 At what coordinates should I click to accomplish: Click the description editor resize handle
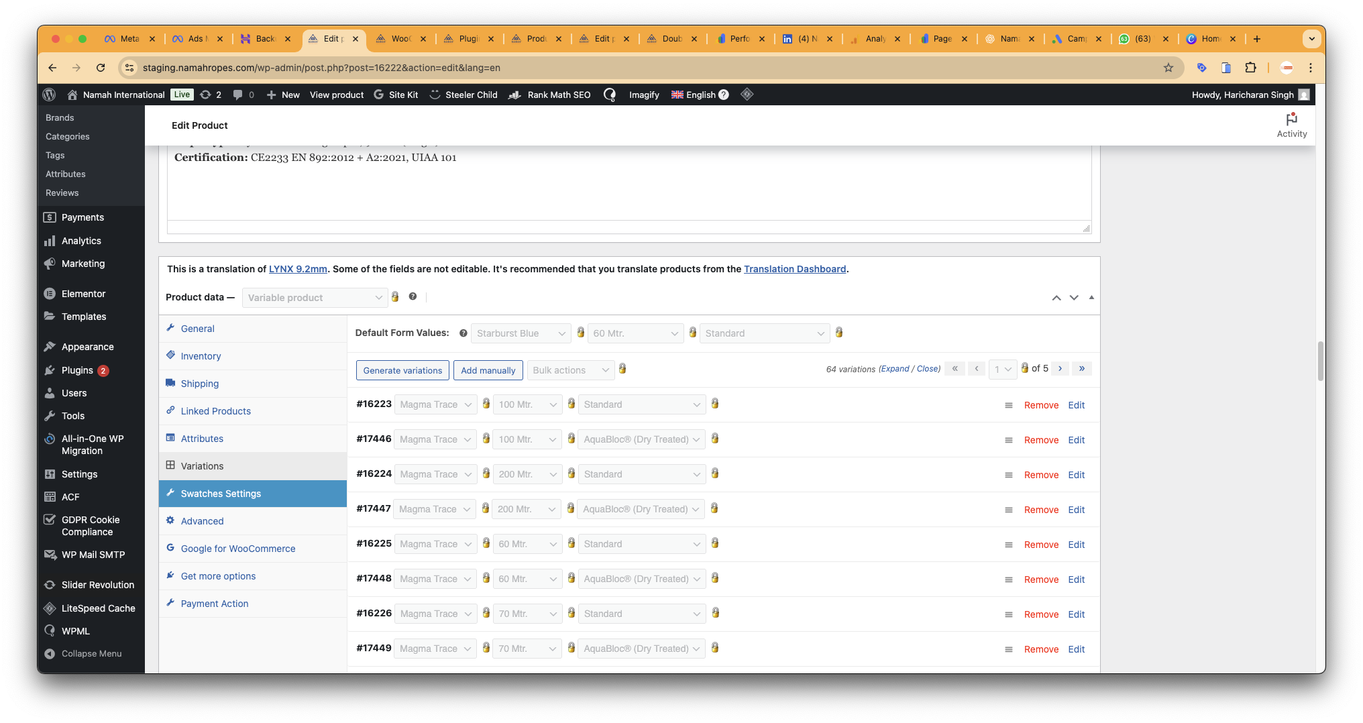pyautogui.click(x=1086, y=229)
